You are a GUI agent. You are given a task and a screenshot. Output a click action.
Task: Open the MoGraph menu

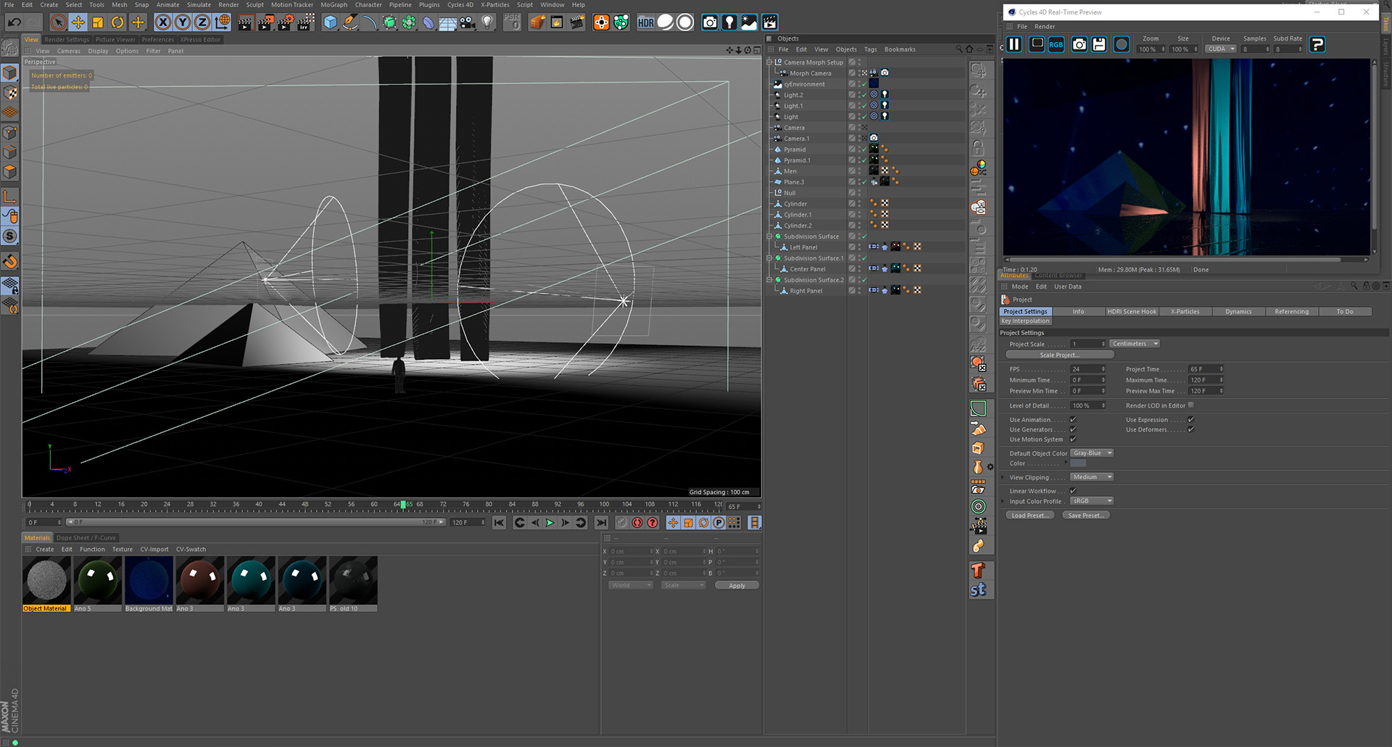[334, 4]
